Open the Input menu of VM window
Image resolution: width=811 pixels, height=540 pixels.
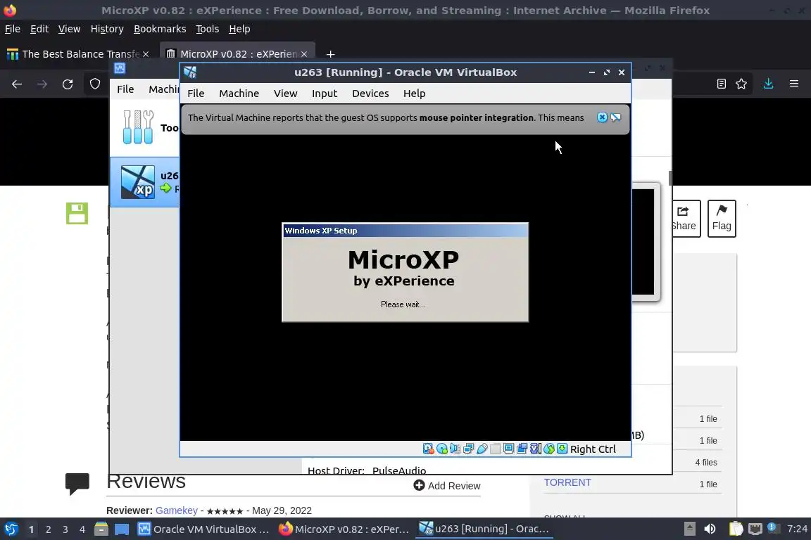pyautogui.click(x=325, y=94)
